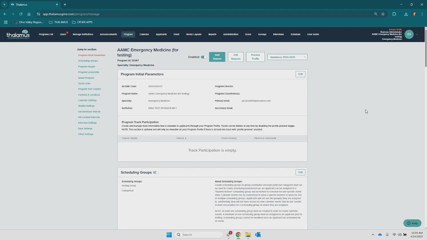The width and height of the screenshot is (427, 240).
Task: Open the Programs List menu
Action: point(46,34)
